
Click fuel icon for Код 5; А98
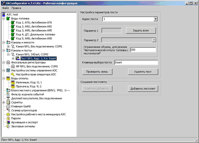(x=13, y=38)
